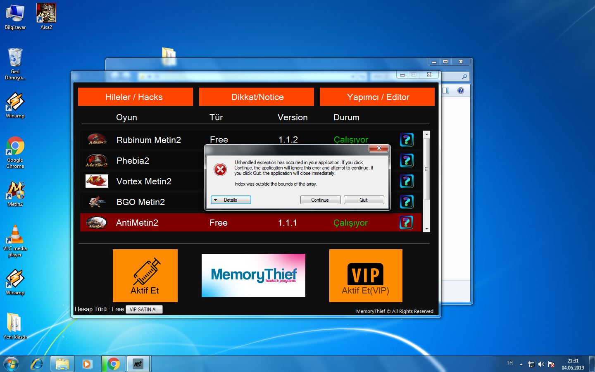
Task: Click the Aktif Et syringe button
Action: click(x=145, y=276)
